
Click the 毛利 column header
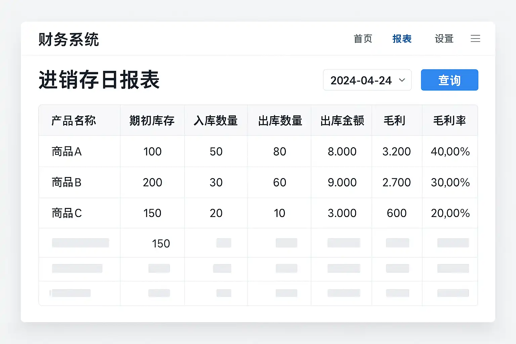(394, 121)
